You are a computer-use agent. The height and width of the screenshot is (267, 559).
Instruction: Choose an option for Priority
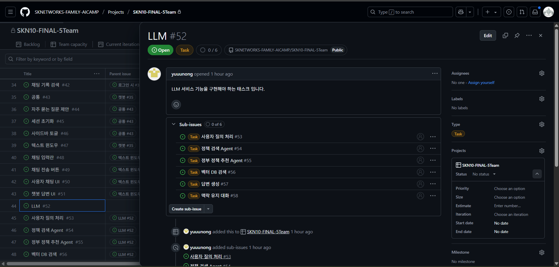tap(509, 189)
